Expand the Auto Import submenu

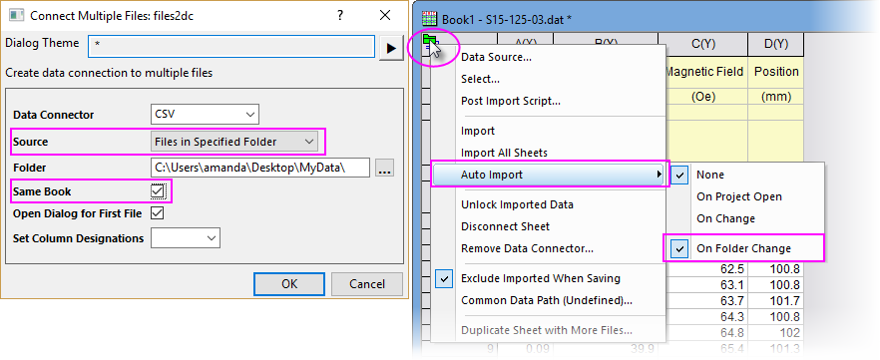coord(550,175)
